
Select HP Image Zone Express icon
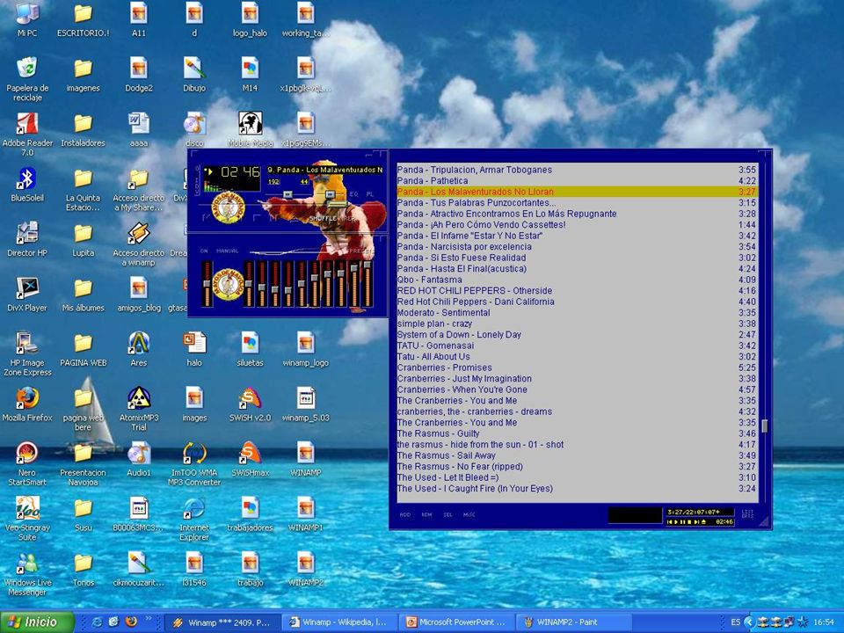(x=27, y=353)
